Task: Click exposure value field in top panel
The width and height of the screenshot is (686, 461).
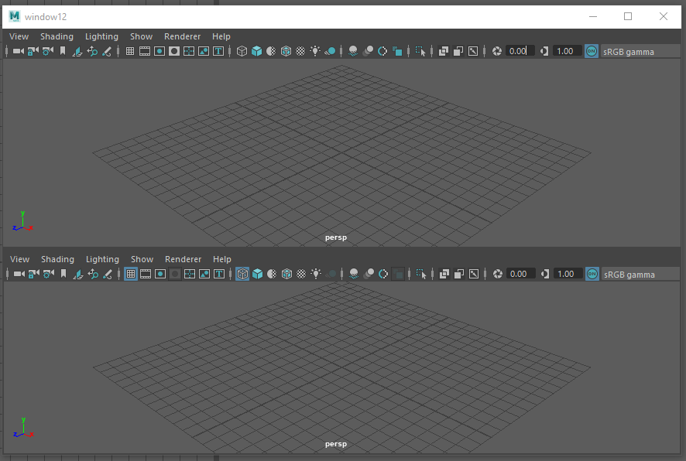Action: 519,51
